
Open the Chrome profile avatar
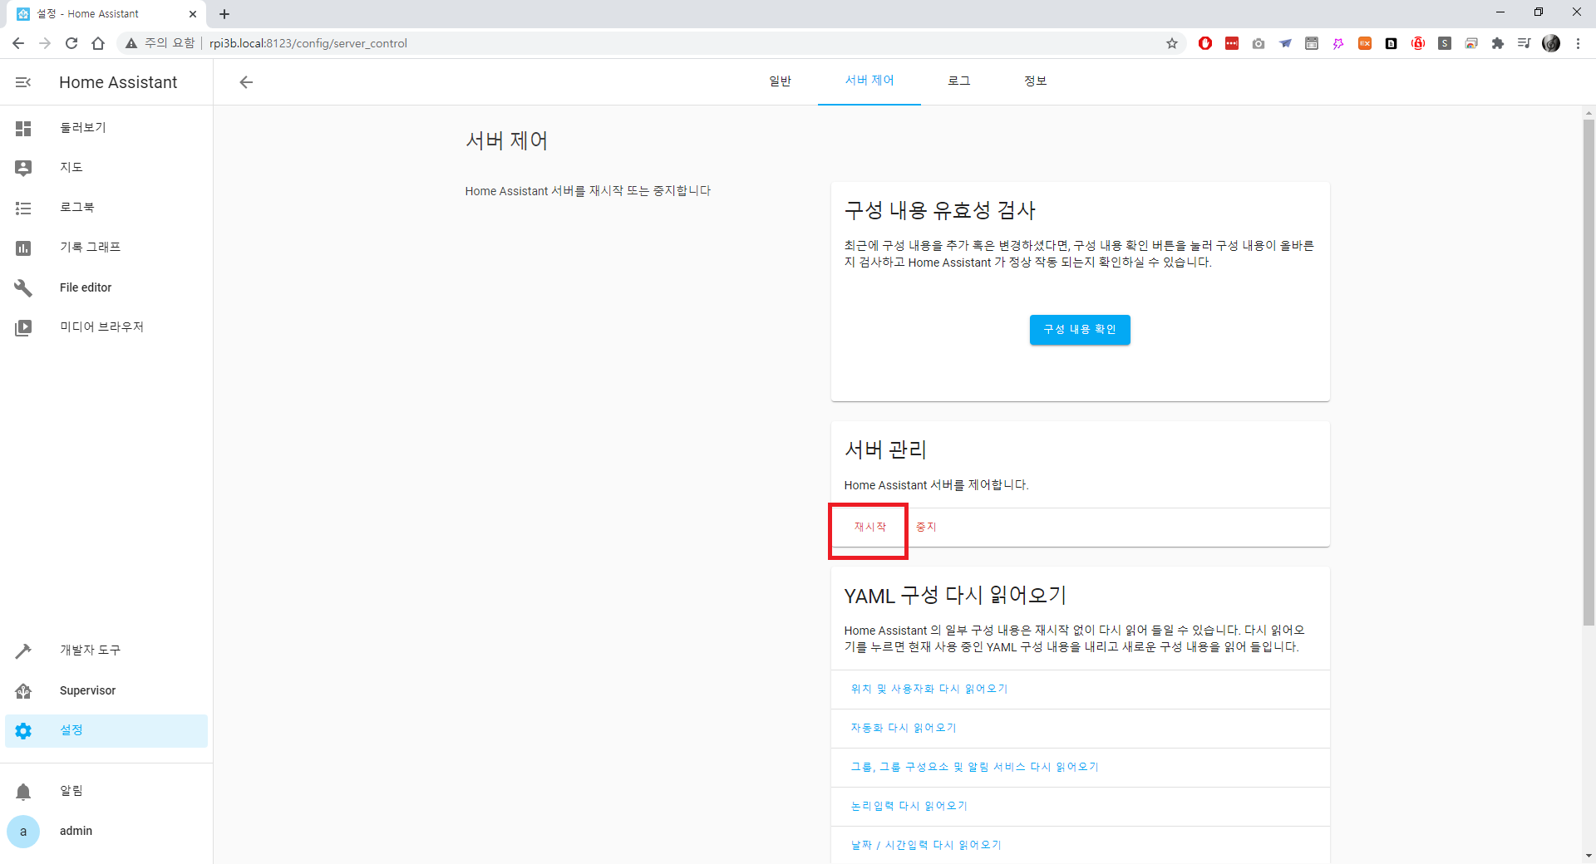(1551, 43)
